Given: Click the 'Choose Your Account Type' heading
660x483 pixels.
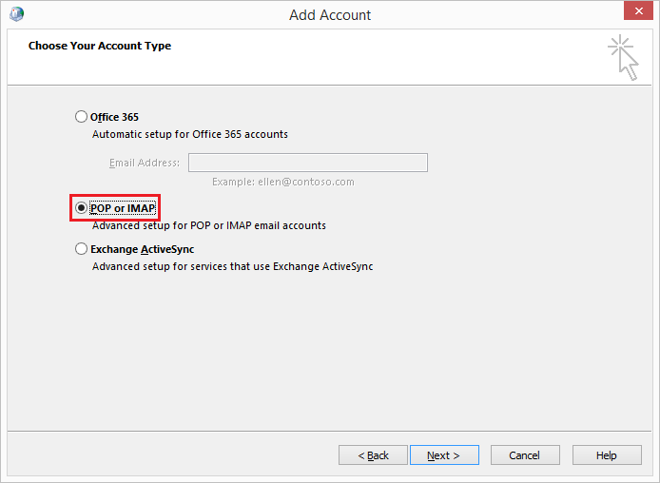Looking at the screenshot, I should (100, 46).
